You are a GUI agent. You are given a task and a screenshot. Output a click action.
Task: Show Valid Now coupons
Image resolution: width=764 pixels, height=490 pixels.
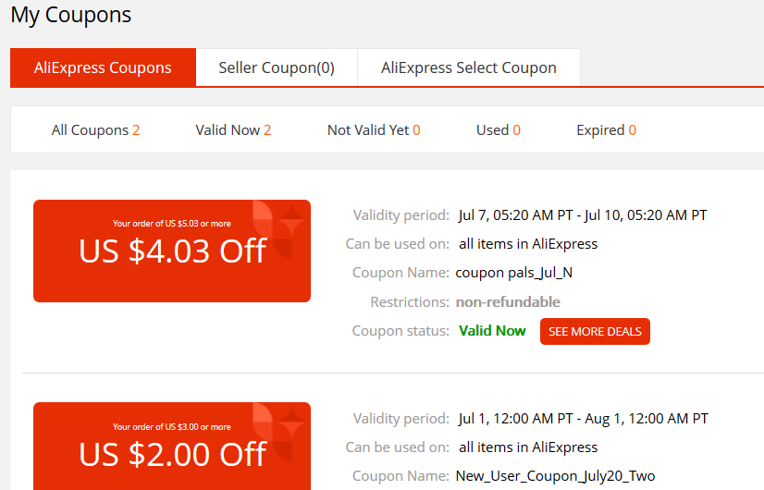[233, 130]
